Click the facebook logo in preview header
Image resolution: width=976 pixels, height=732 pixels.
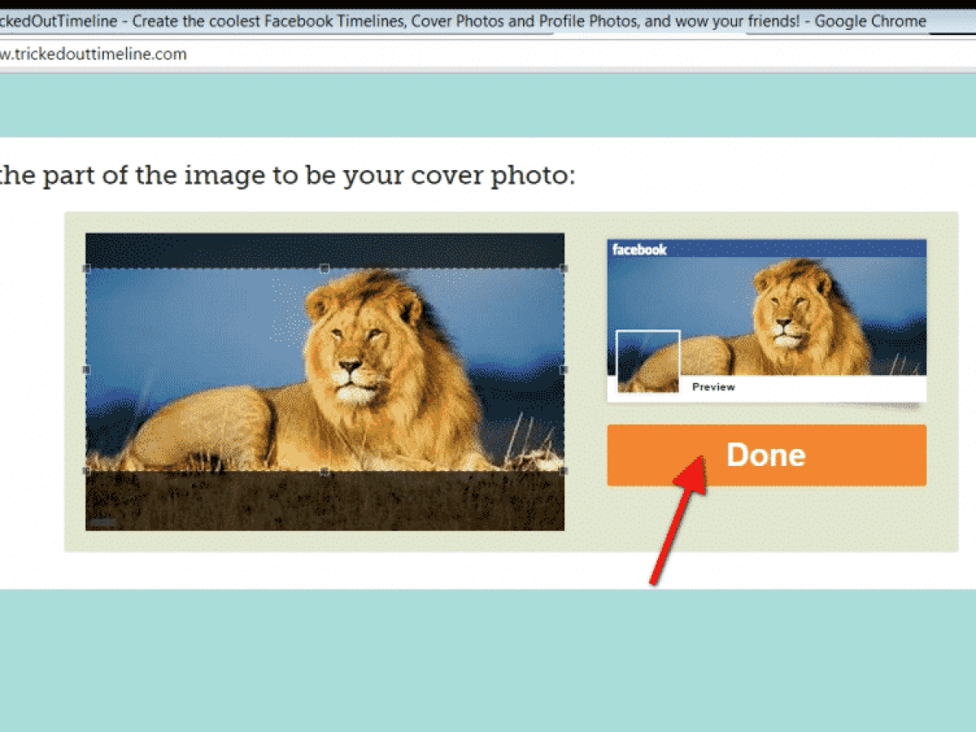tap(639, 250)
